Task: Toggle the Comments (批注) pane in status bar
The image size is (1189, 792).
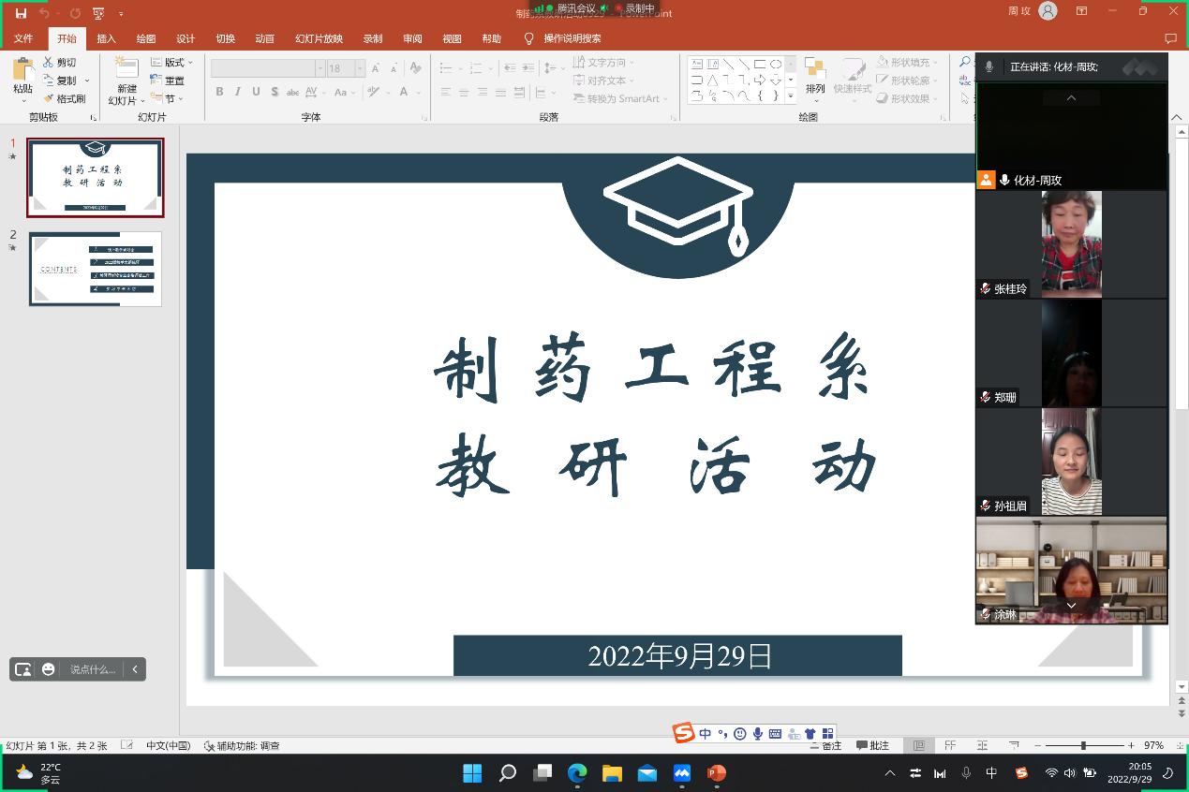Action: [872, 745]
